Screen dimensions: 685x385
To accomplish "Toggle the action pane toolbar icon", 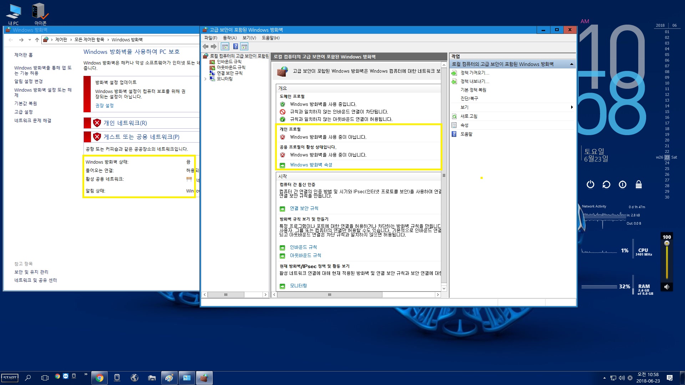I will point(244,46).
